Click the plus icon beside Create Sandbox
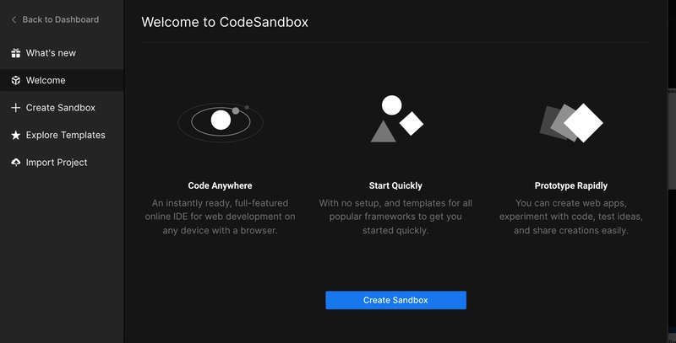Screen dimensions: 676x343 click(x=16, y=108)
